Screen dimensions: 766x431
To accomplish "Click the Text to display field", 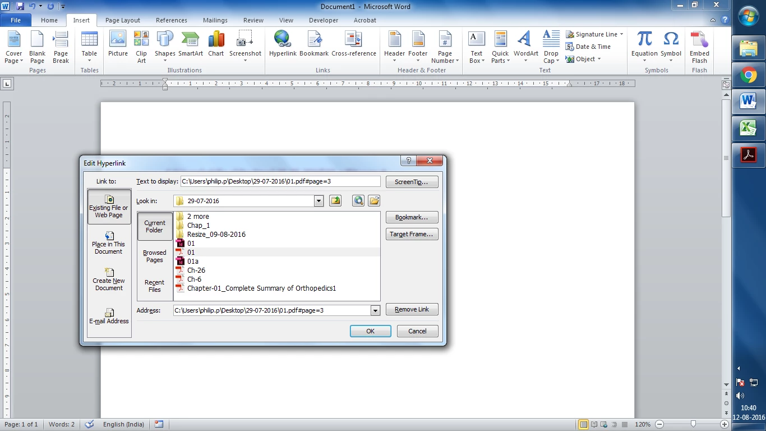I will (x=280, y=181).
